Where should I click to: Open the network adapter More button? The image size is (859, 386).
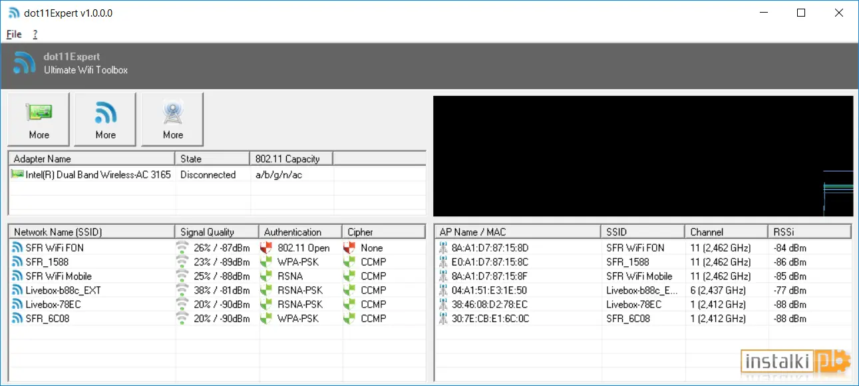[39, 120]
